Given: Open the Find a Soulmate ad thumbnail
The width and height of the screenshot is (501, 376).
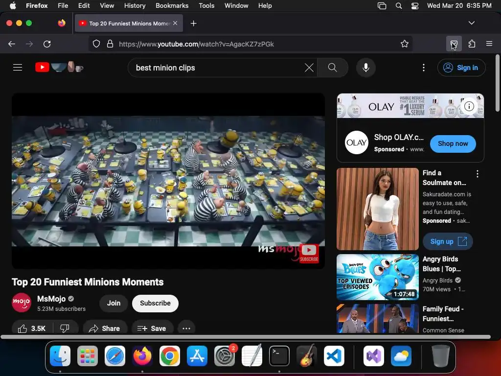Looking at the screenshot, I should tap(378, 209).
